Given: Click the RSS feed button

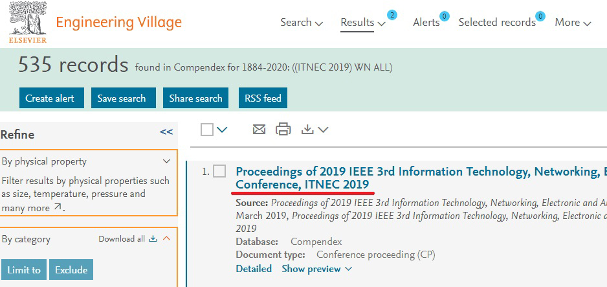Looking at the screenshot, I should pos(263,98).
